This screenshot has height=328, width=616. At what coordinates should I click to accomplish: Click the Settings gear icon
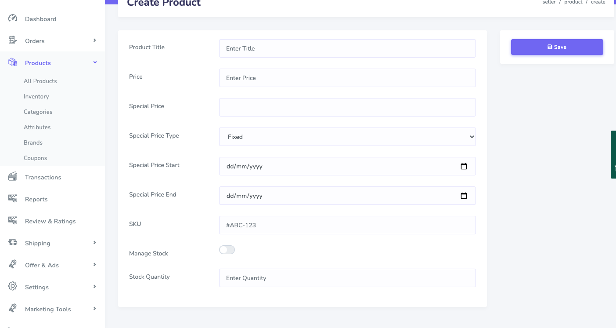click(13, 287)
